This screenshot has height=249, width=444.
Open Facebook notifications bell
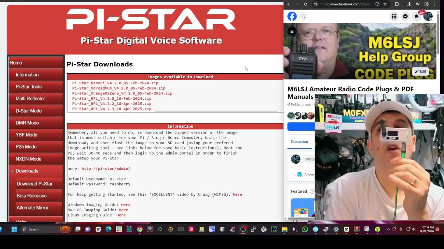pos(417,16)
